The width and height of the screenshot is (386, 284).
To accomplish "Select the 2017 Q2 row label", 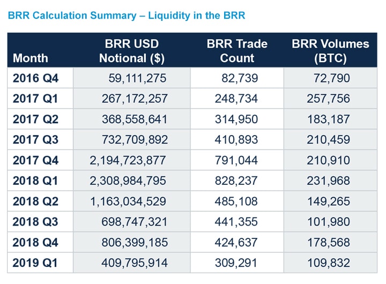I will 35,119.
